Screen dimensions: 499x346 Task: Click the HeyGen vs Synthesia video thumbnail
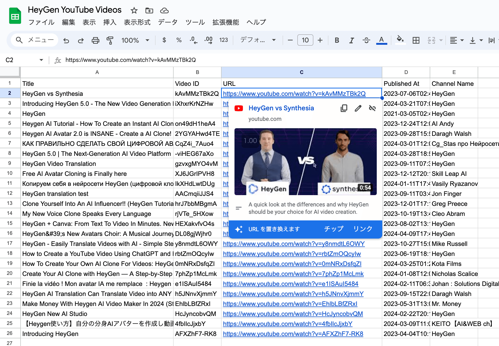pos(305,162)
